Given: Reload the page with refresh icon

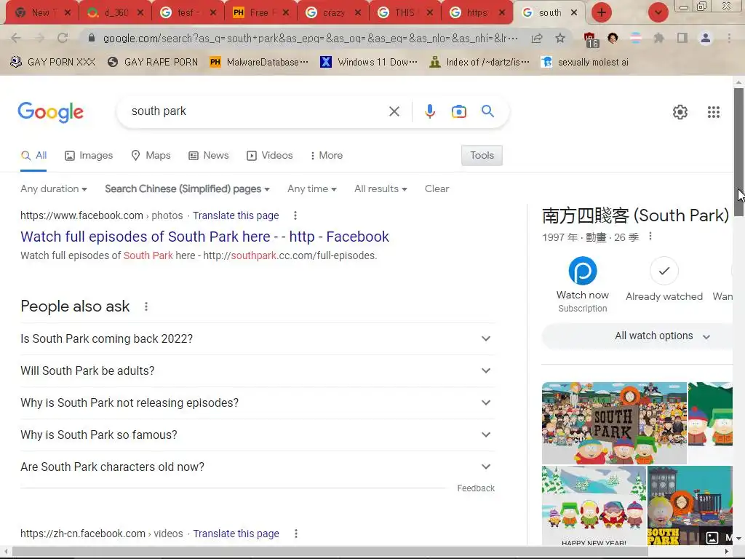Looking at the screenshot, I should [x=63, y=38].
